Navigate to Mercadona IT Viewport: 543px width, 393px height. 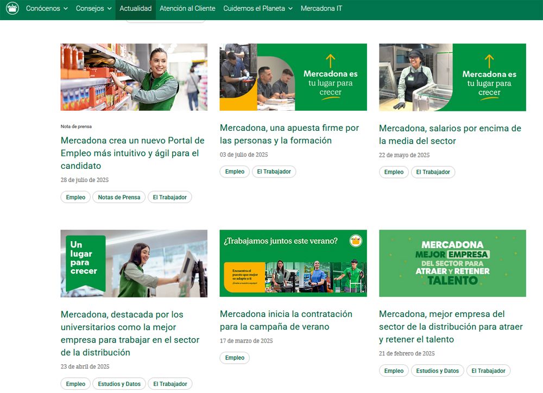tap(321, 9)
